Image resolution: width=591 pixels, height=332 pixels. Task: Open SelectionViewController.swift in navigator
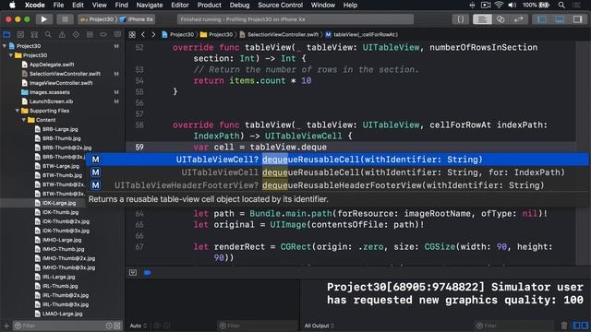[65, 74]
